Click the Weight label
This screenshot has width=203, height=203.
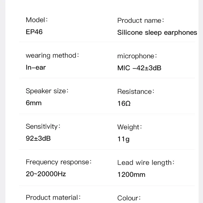[130, 127]
